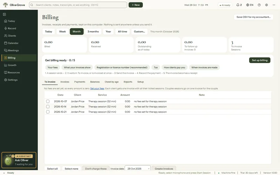The image size is (280, 175).
Task: Open Resources in the sidebar
Action: pyautogui.click(x=19, y=72)
